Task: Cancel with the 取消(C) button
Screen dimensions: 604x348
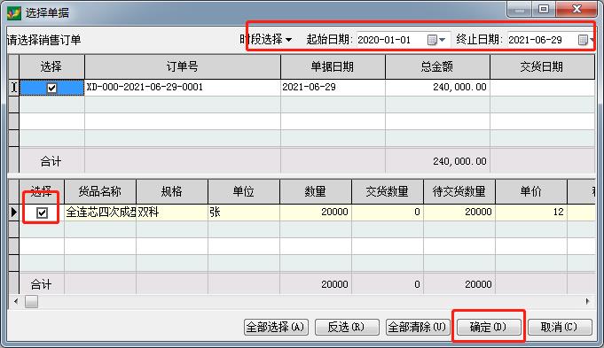Action: point(560,327)
